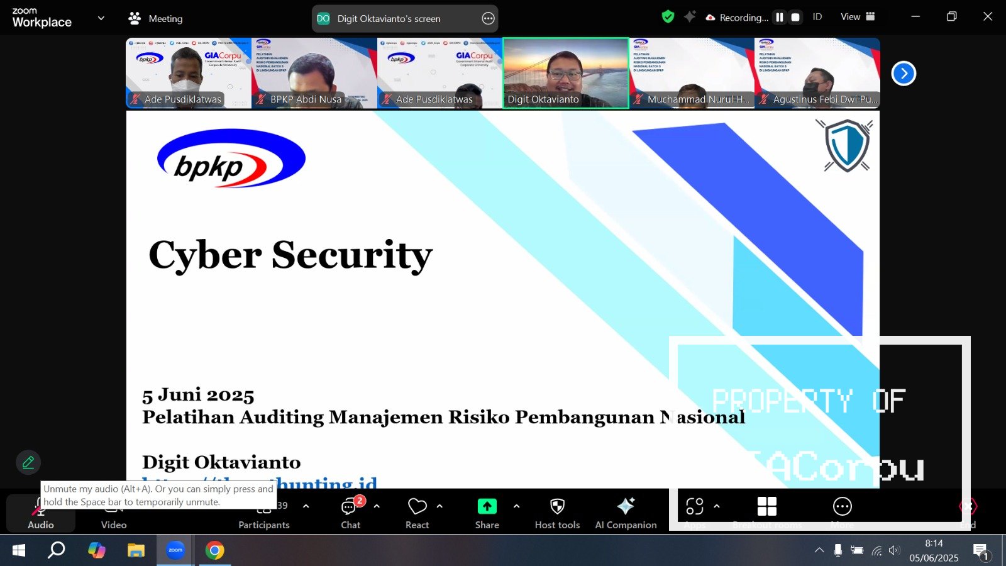The width and height of the screenshot is (1006, 566).
Task: Click the React heart icon
Action: coord(417,507)
